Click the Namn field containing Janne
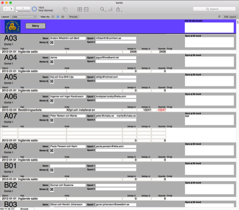The image size is (239, 210). click(68, 58)
